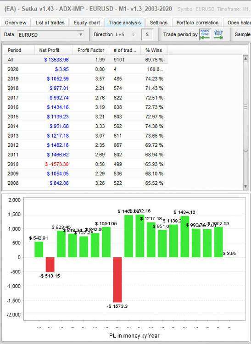This screenshot has height=344, width=251.
Task: Click win rate 74.38 %
Action: [154, 127]
